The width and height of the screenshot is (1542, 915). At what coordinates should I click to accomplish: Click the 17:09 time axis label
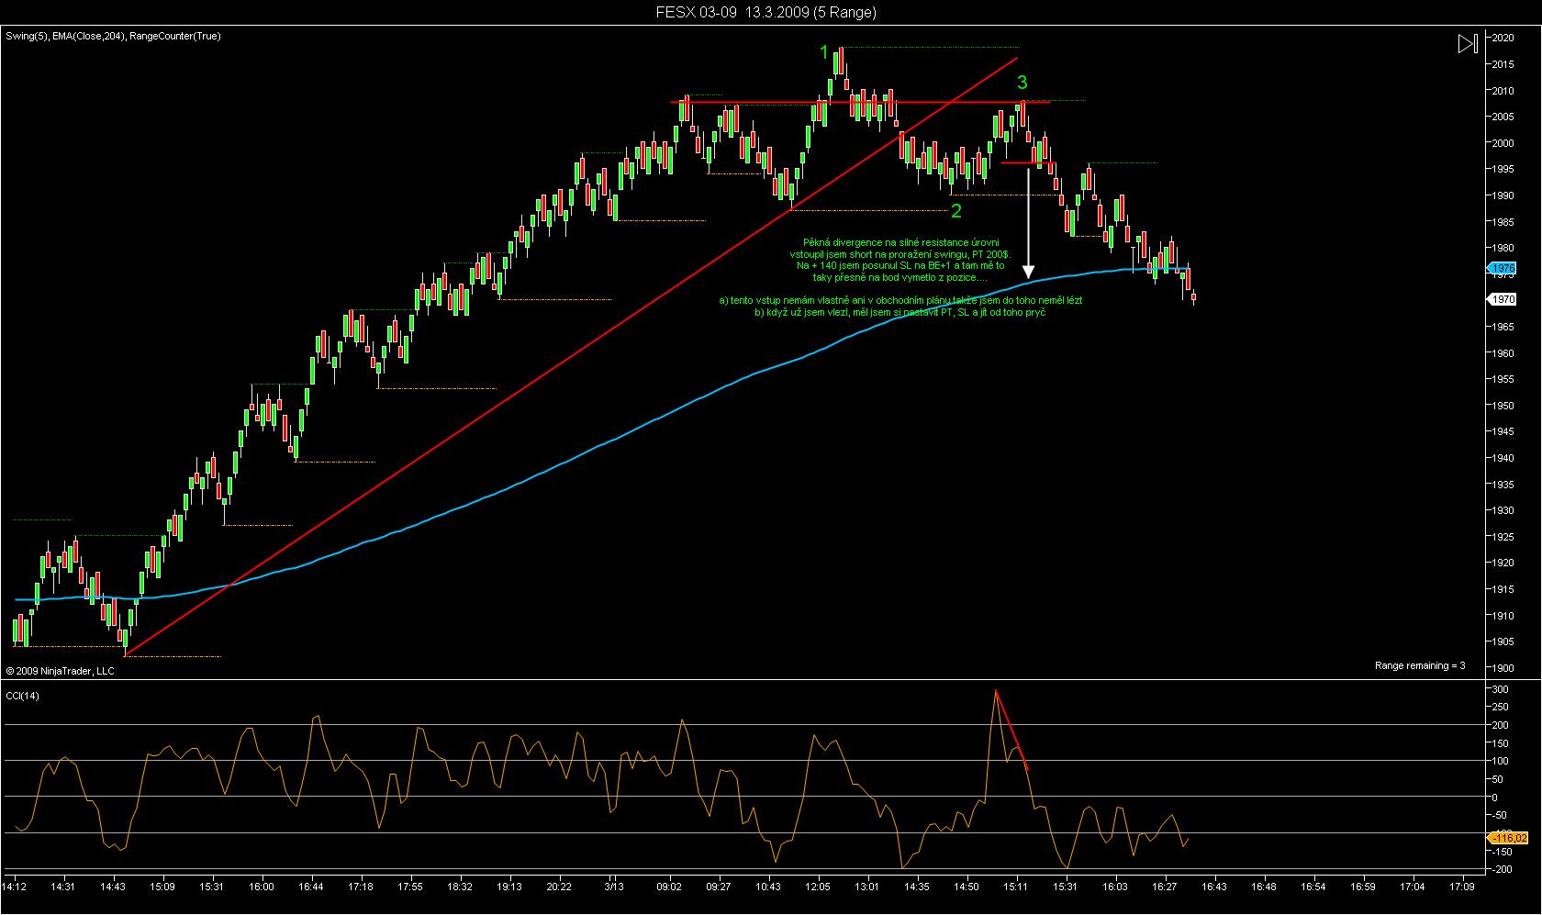(1462, 887)
